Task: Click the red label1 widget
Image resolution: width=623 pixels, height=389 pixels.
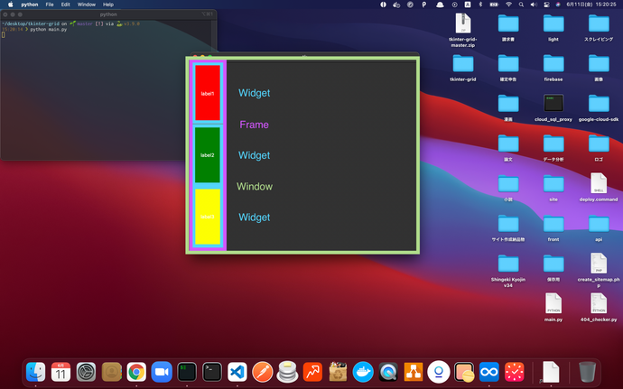Action: [208, 93]
